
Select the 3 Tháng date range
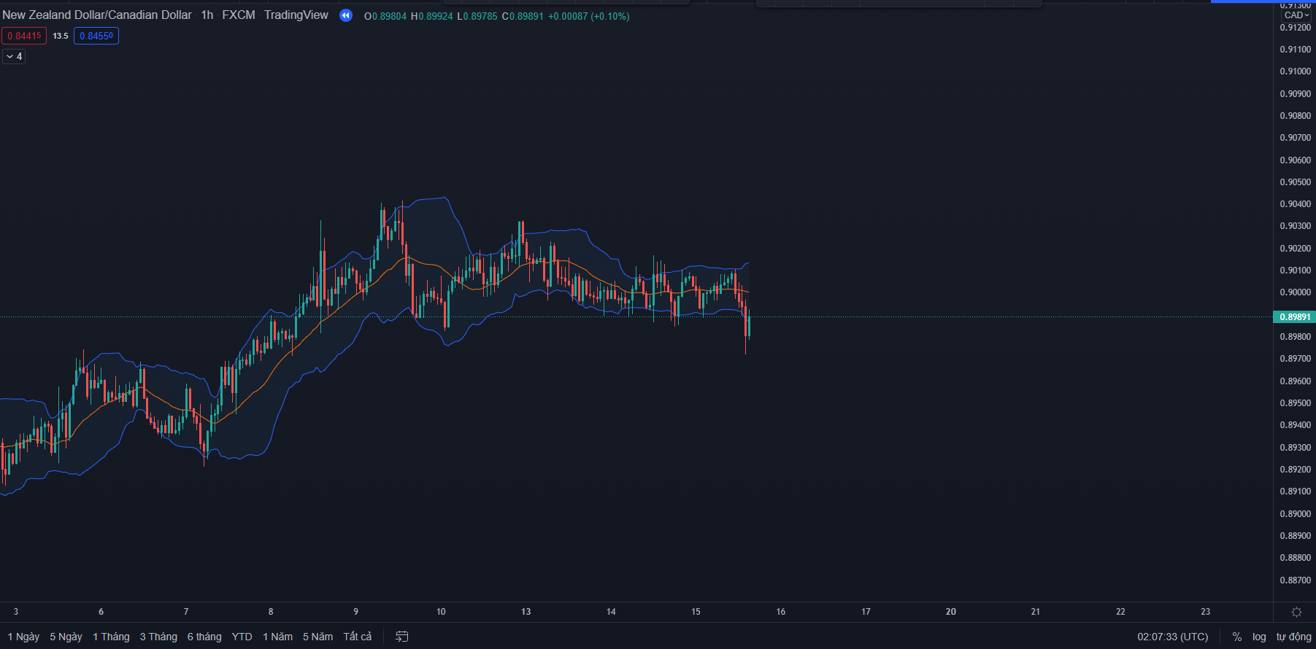(158, 637)
